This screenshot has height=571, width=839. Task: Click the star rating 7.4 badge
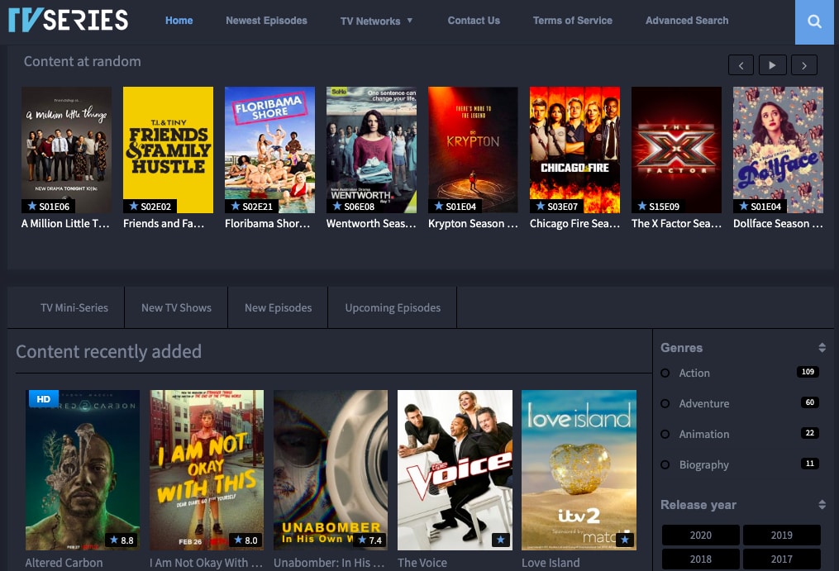click(x=369, y=540)
